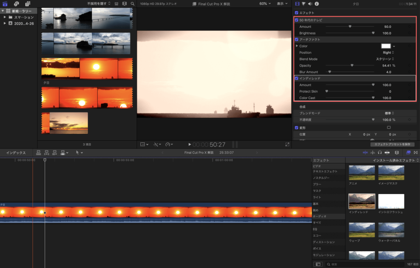Click the transform on-screen controls square icon
The width and height of the screenshot is (420, 268).
coord(389,128)
